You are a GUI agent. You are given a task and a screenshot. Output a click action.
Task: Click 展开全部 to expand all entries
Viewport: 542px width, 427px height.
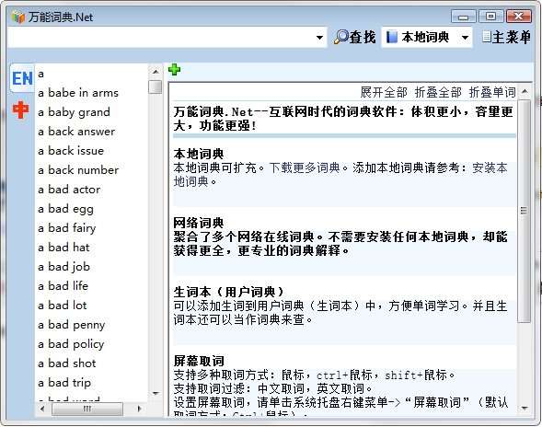(384, 92)
